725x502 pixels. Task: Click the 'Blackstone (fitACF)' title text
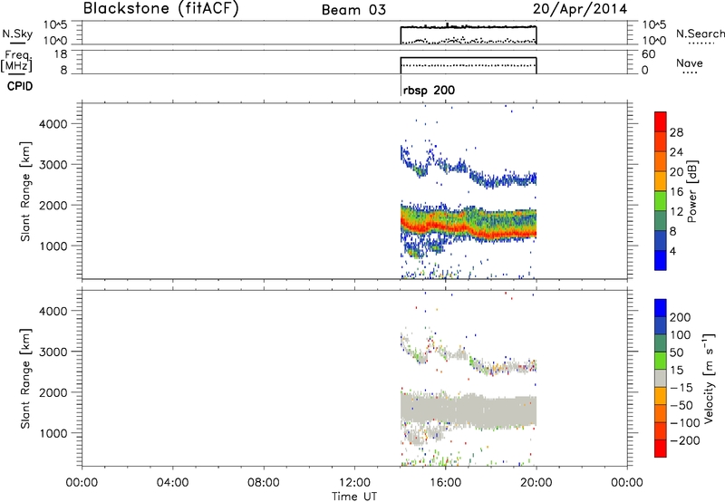(x=161, y=8)
